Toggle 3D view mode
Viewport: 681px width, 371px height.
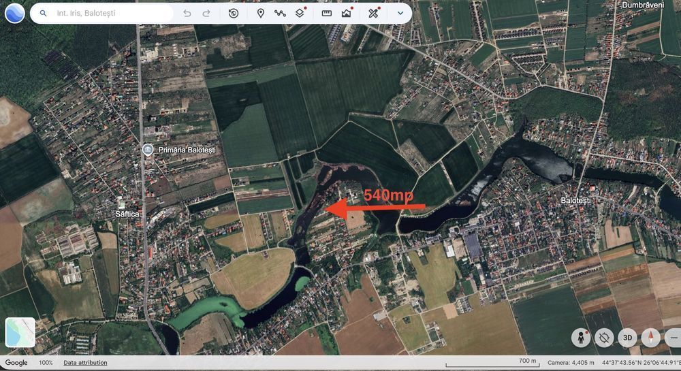628,338
